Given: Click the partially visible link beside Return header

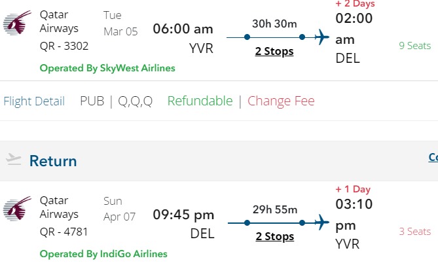Looking at the screenshot, I should (x=433, y=157).
